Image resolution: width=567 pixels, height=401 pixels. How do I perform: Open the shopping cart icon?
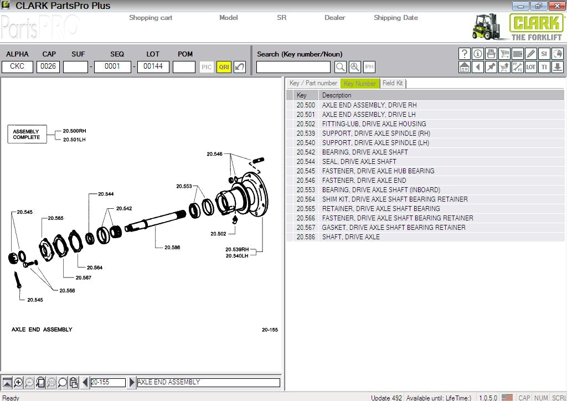point(504,54)
